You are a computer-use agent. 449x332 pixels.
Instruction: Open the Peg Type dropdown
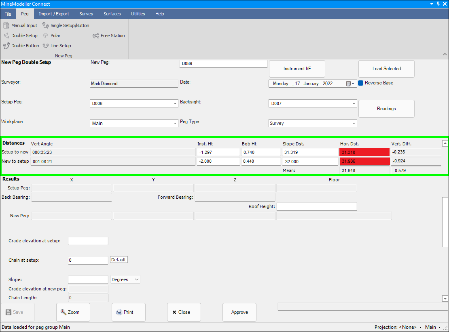point(354,124)
